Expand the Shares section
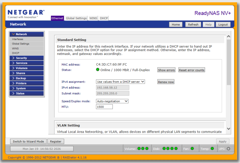The image size is (240, 163). pyautogui.click(x=27, y=73)
